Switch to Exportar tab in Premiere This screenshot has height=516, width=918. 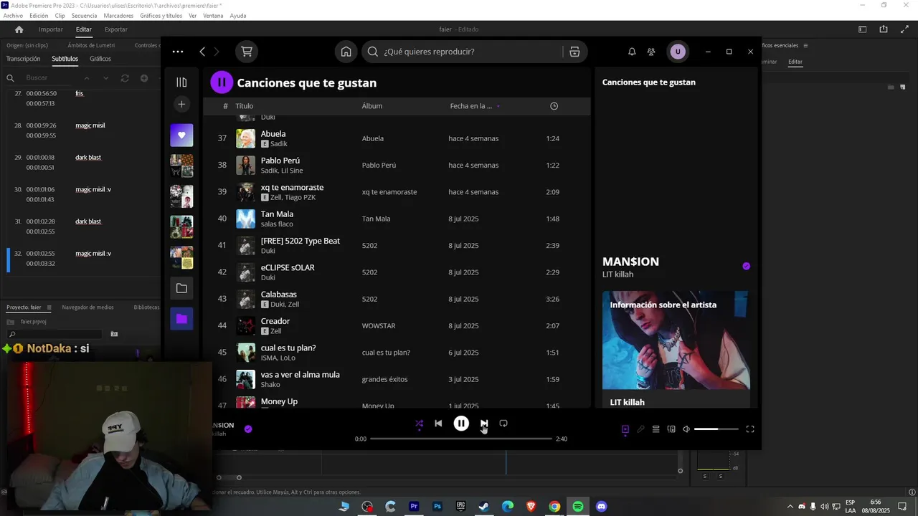click(116, 29)
